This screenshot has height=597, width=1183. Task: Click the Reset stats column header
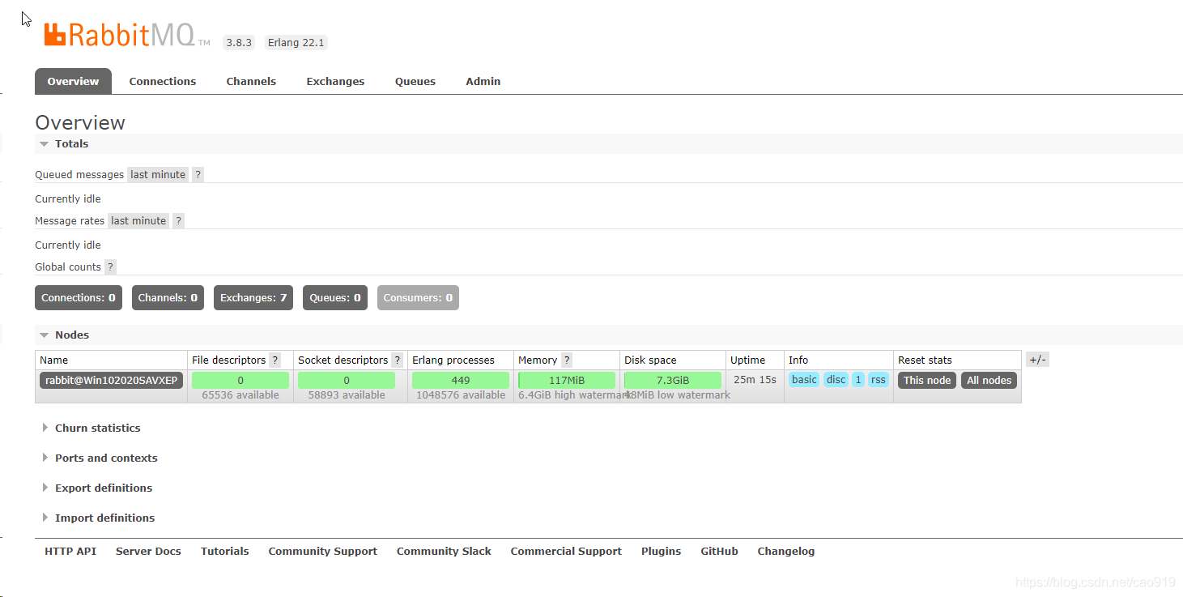[925, 360]
